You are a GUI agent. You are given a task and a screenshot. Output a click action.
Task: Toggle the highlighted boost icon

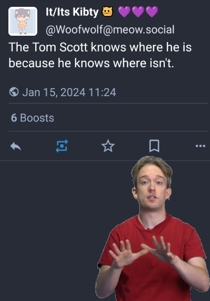tap(62, 146)
